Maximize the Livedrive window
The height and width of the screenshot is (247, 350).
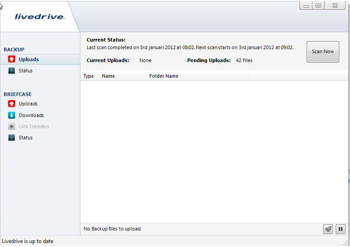(x=318, y=5)
